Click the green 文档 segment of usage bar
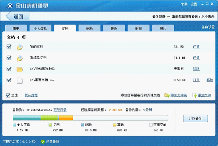218x146 pixels. pos(49,118)
